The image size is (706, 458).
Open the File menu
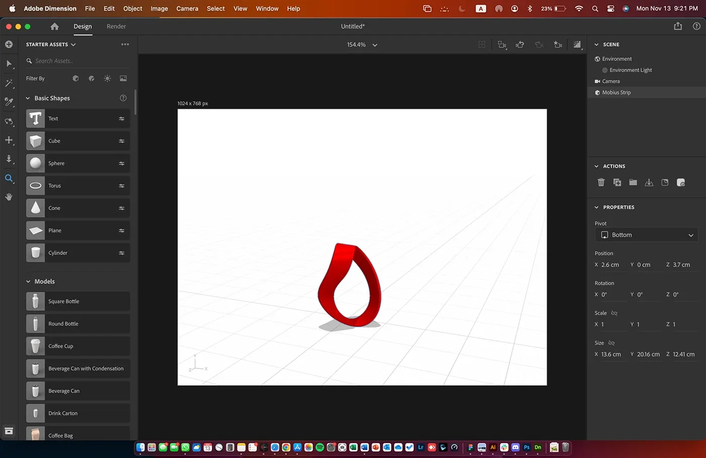tap(90, 9)
